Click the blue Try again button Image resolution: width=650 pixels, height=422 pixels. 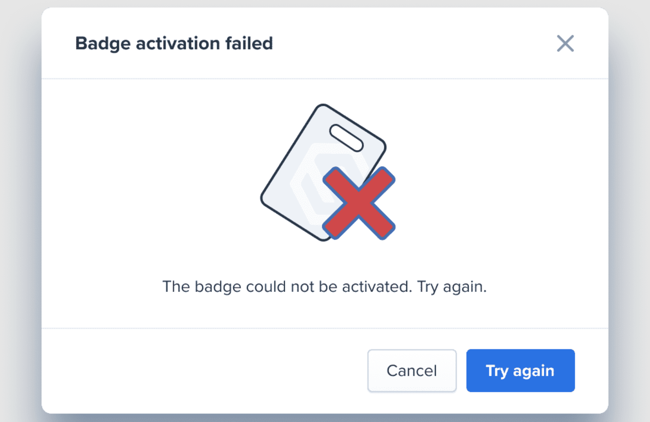(520, 370)
